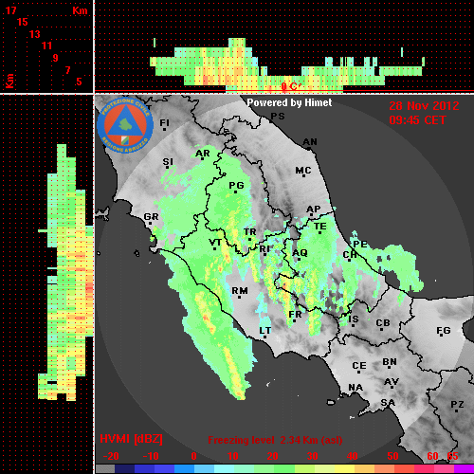
Task: Pick the magenta 65 dBZ color swatch
Action: pos(464,468)
